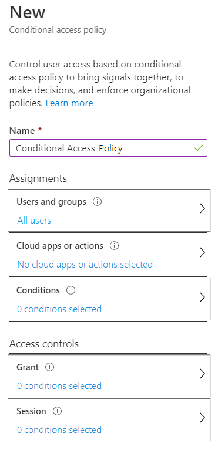The image size is (218, 450).
Task: Expand Users and groups via its chevron
Action: (202, 209)
